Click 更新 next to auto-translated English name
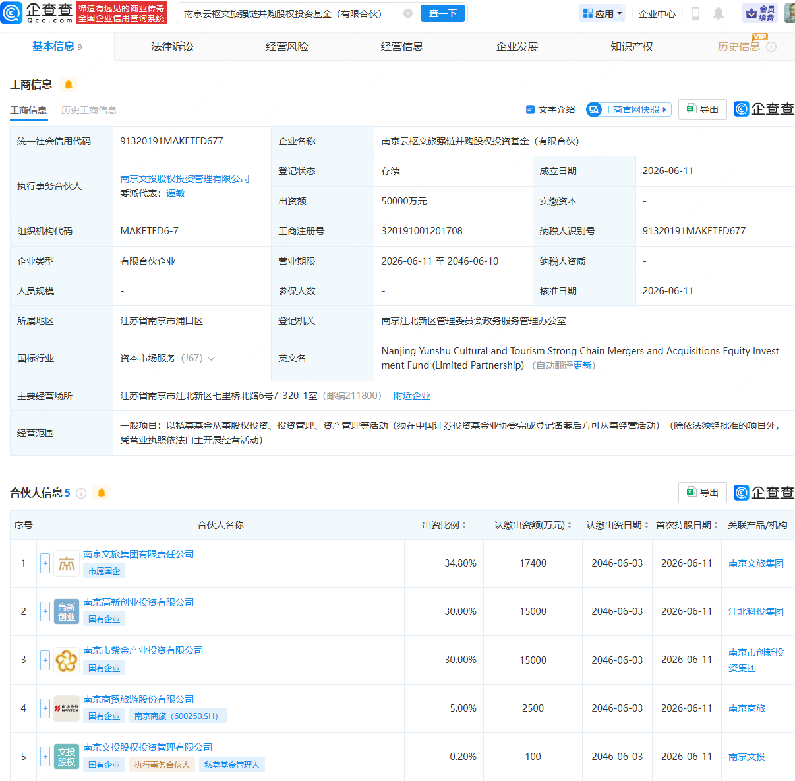Viewport: 795px width, 781px height. click(583, 365)
